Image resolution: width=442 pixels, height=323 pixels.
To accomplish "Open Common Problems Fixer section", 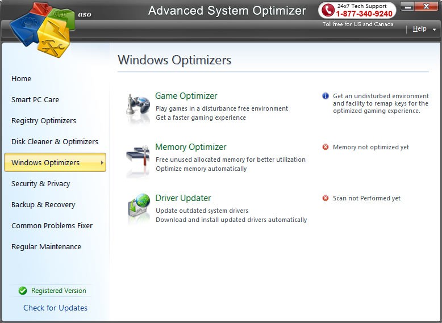I will click(x=52, y=225).
